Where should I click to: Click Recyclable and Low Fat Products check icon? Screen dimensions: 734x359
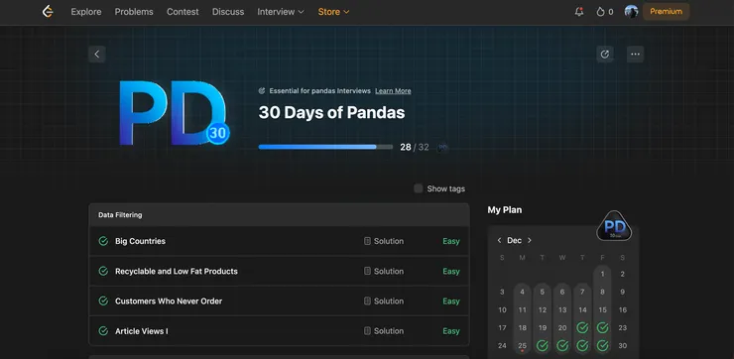click(103, 271)
